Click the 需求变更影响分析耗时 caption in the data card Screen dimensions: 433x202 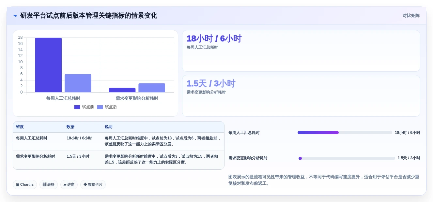tap(206, 92)
